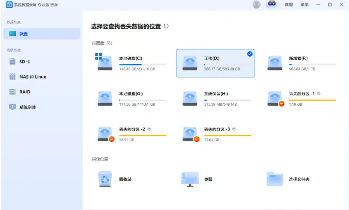The height and width of the screenshot is (210, 349).
Task: Click the 选择文件夹 label
Action: 299,179
